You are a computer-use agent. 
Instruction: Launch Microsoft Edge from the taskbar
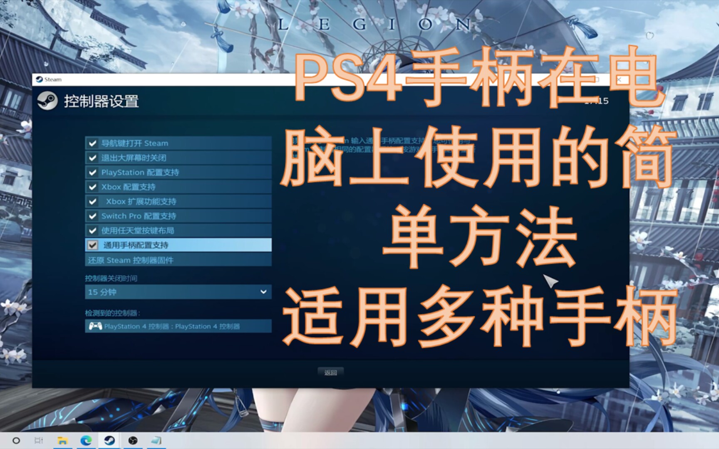point(86,441)
